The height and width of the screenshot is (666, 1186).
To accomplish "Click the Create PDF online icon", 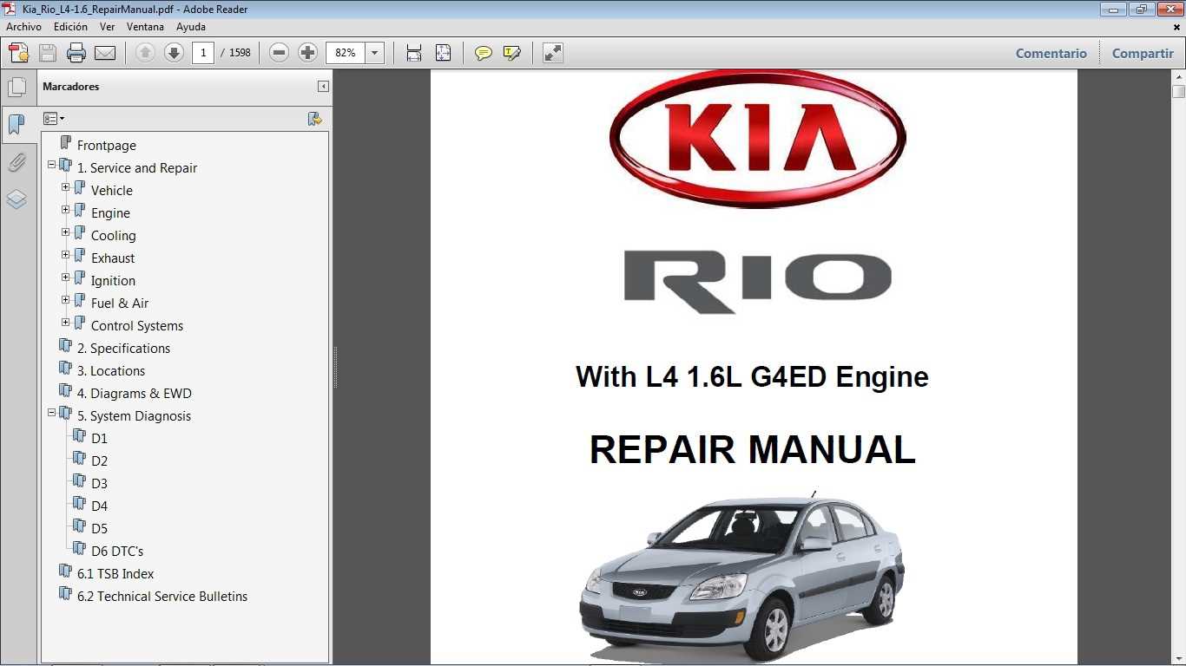I will pyautogui.click(x=18, y=53).
